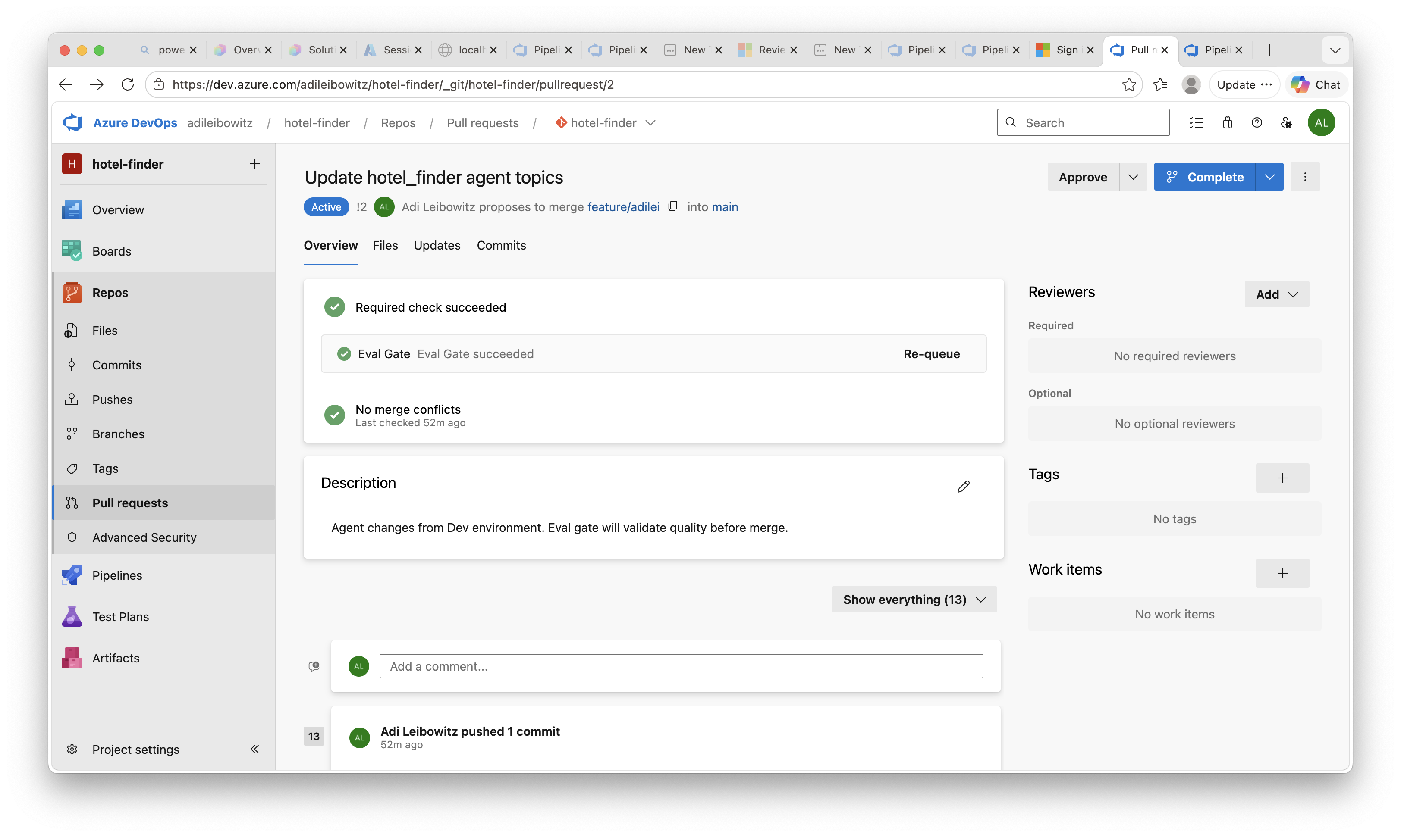Expand the Approve options dropdown arrow
Screen dimensions: 1401x837
[x=1133, y=177]
